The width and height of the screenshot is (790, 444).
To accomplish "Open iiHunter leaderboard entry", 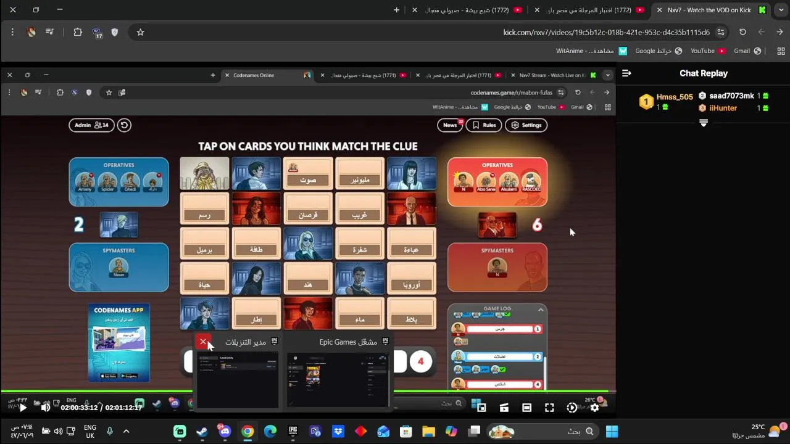I will (733, 108).
